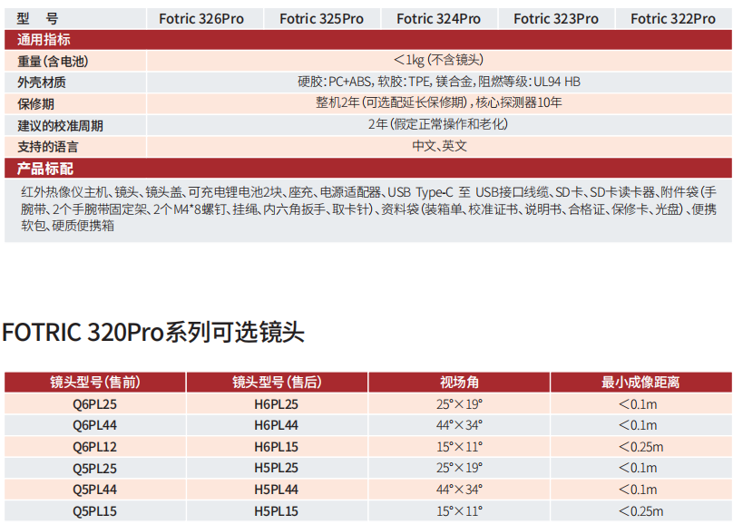Click the Fotric 324Pro model header
This screenshot has width=733, height=524.
438,18
